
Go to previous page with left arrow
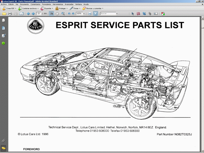(x=28, y=14)
